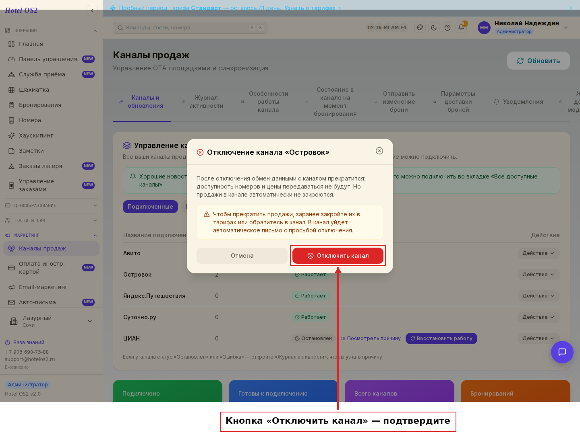Click the help question mark icon
This screenshot has width=580, height=441.
[x=447, y=28]
